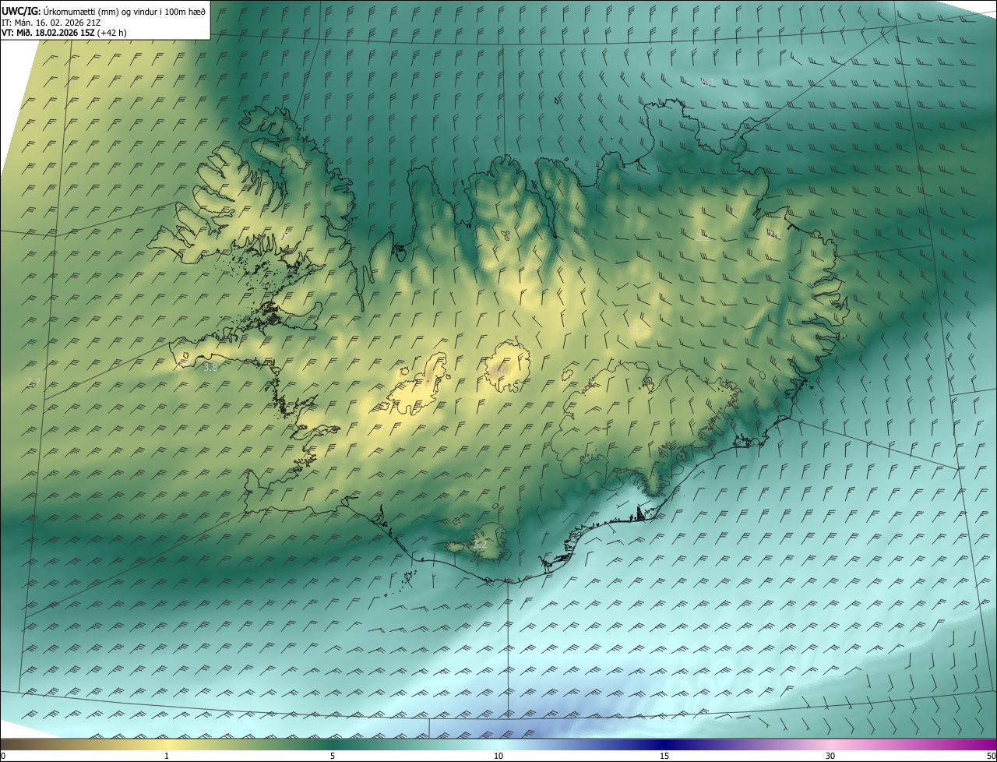997x762 pixels.
Task: Click the "5" label on the colour scale
Action: pos(333,757)
